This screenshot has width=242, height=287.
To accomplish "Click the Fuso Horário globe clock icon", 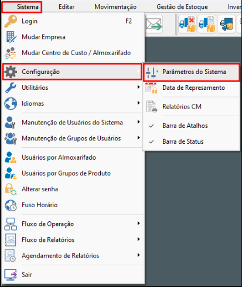I will point(11,205).
